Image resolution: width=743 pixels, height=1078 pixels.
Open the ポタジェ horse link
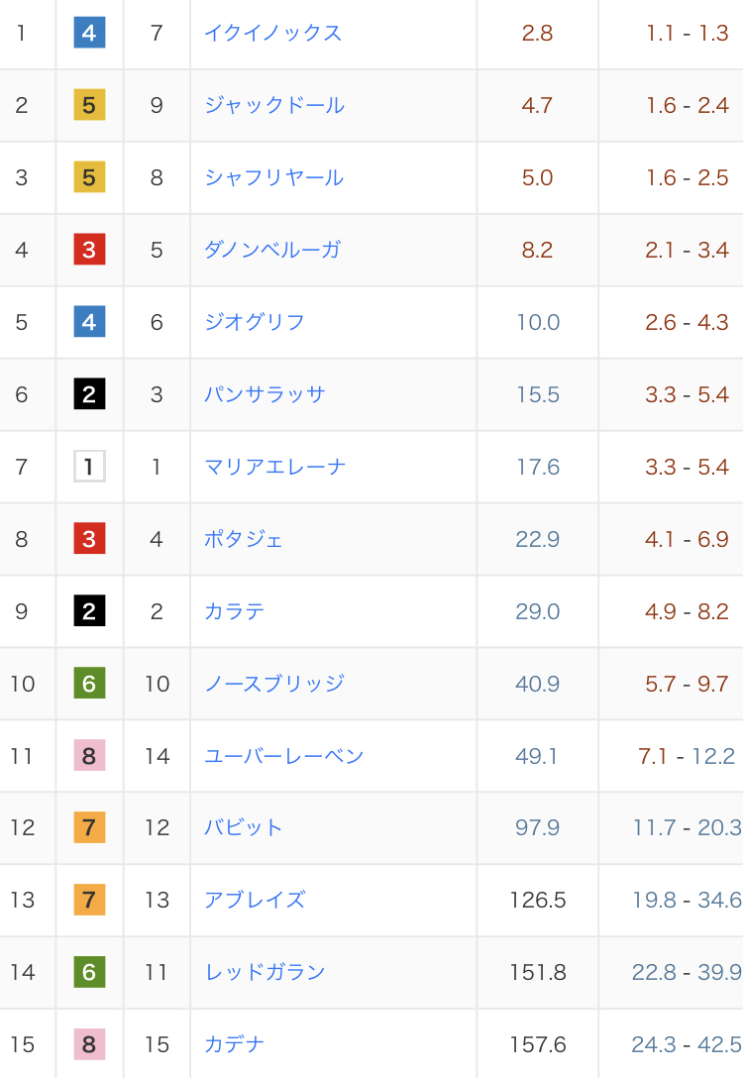[x=244, y=539]
